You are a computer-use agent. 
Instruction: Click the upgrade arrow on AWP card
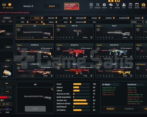tap(98, 68)
